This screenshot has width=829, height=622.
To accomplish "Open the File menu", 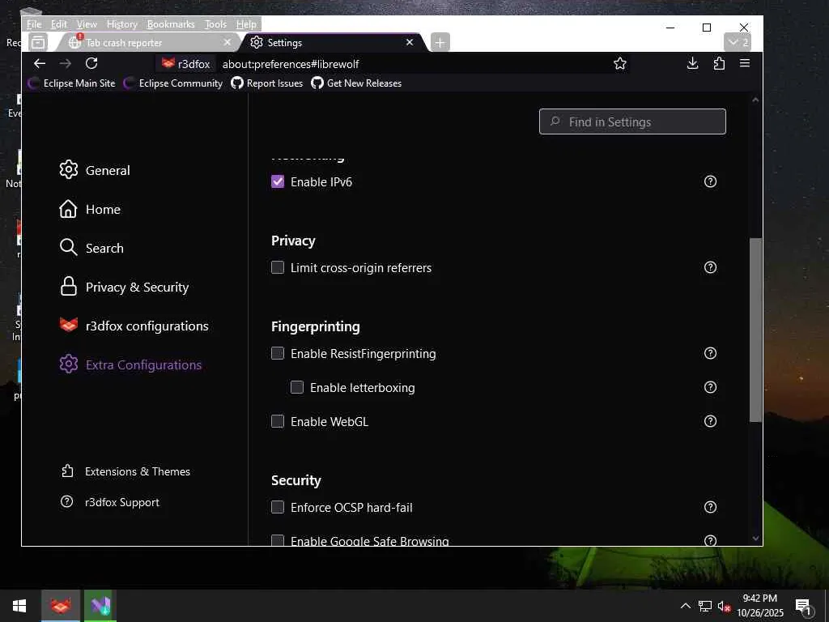I will point(34,24).
